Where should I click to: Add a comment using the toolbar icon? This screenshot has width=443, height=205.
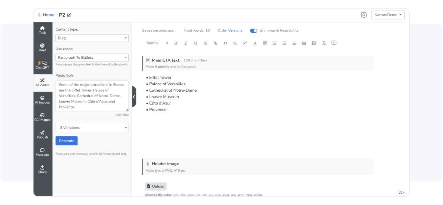click(334, 43)
